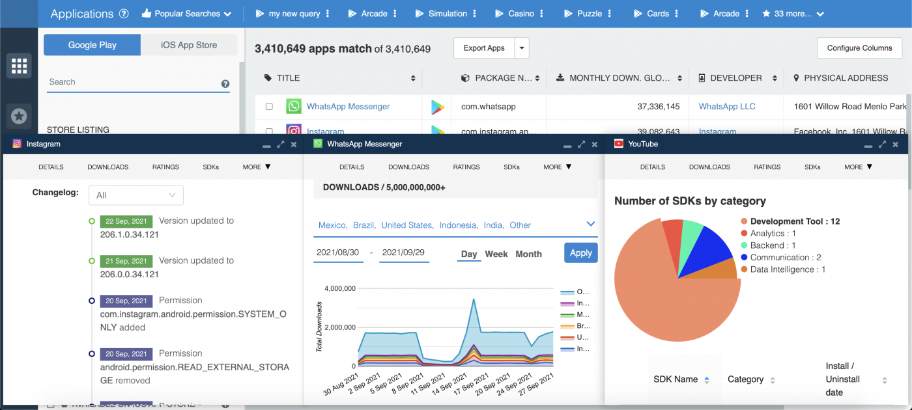Switch the downloads chart to Month view

[528, 254]
